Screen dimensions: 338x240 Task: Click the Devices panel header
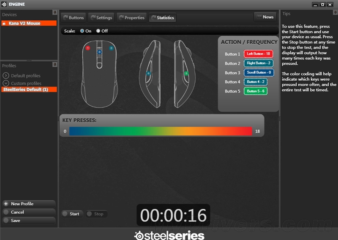(x=9, y=15)
